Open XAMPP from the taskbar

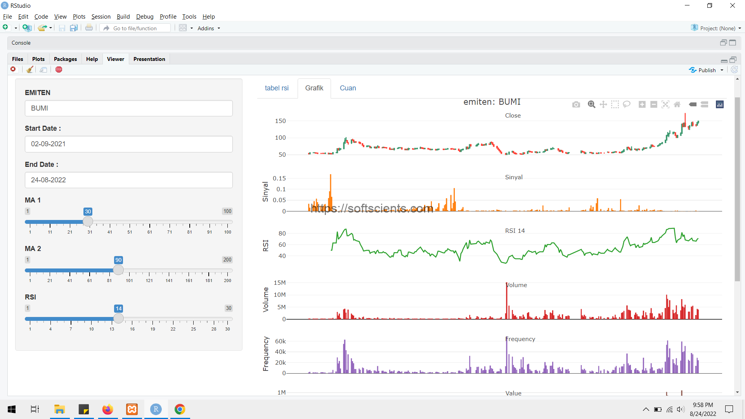pyautogui.click(x=132, y=409)
